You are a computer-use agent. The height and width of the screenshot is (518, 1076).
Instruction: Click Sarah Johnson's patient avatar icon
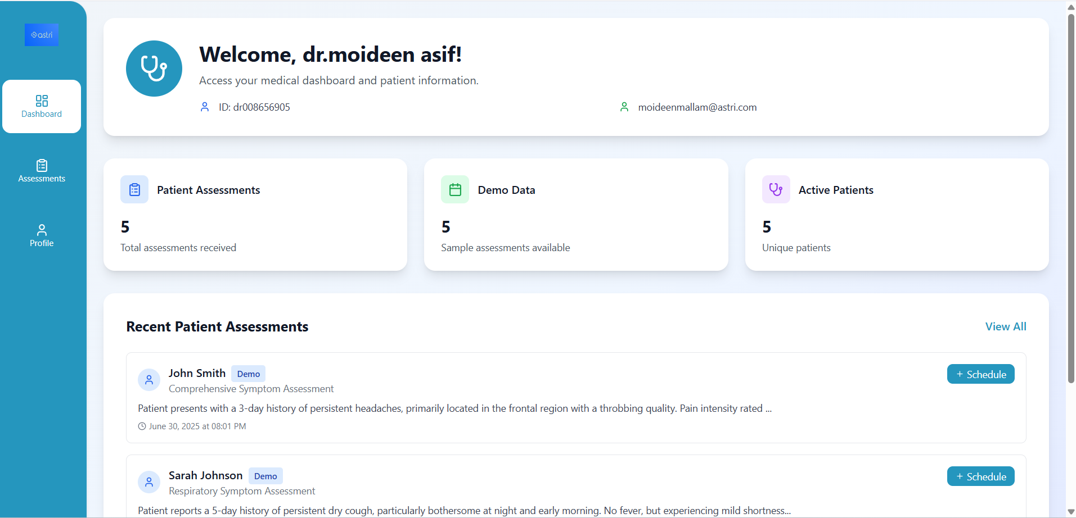click(x=149, y=483)
